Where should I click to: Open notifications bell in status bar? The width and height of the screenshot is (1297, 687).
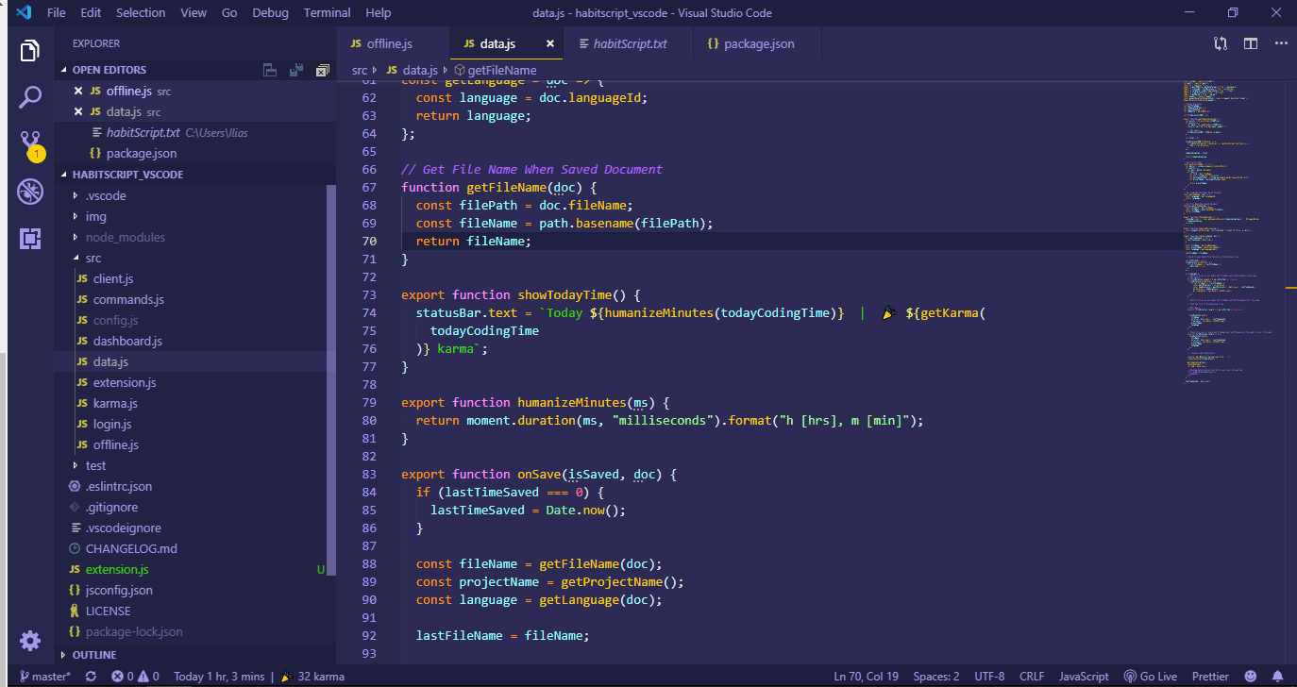[1278, 677]
